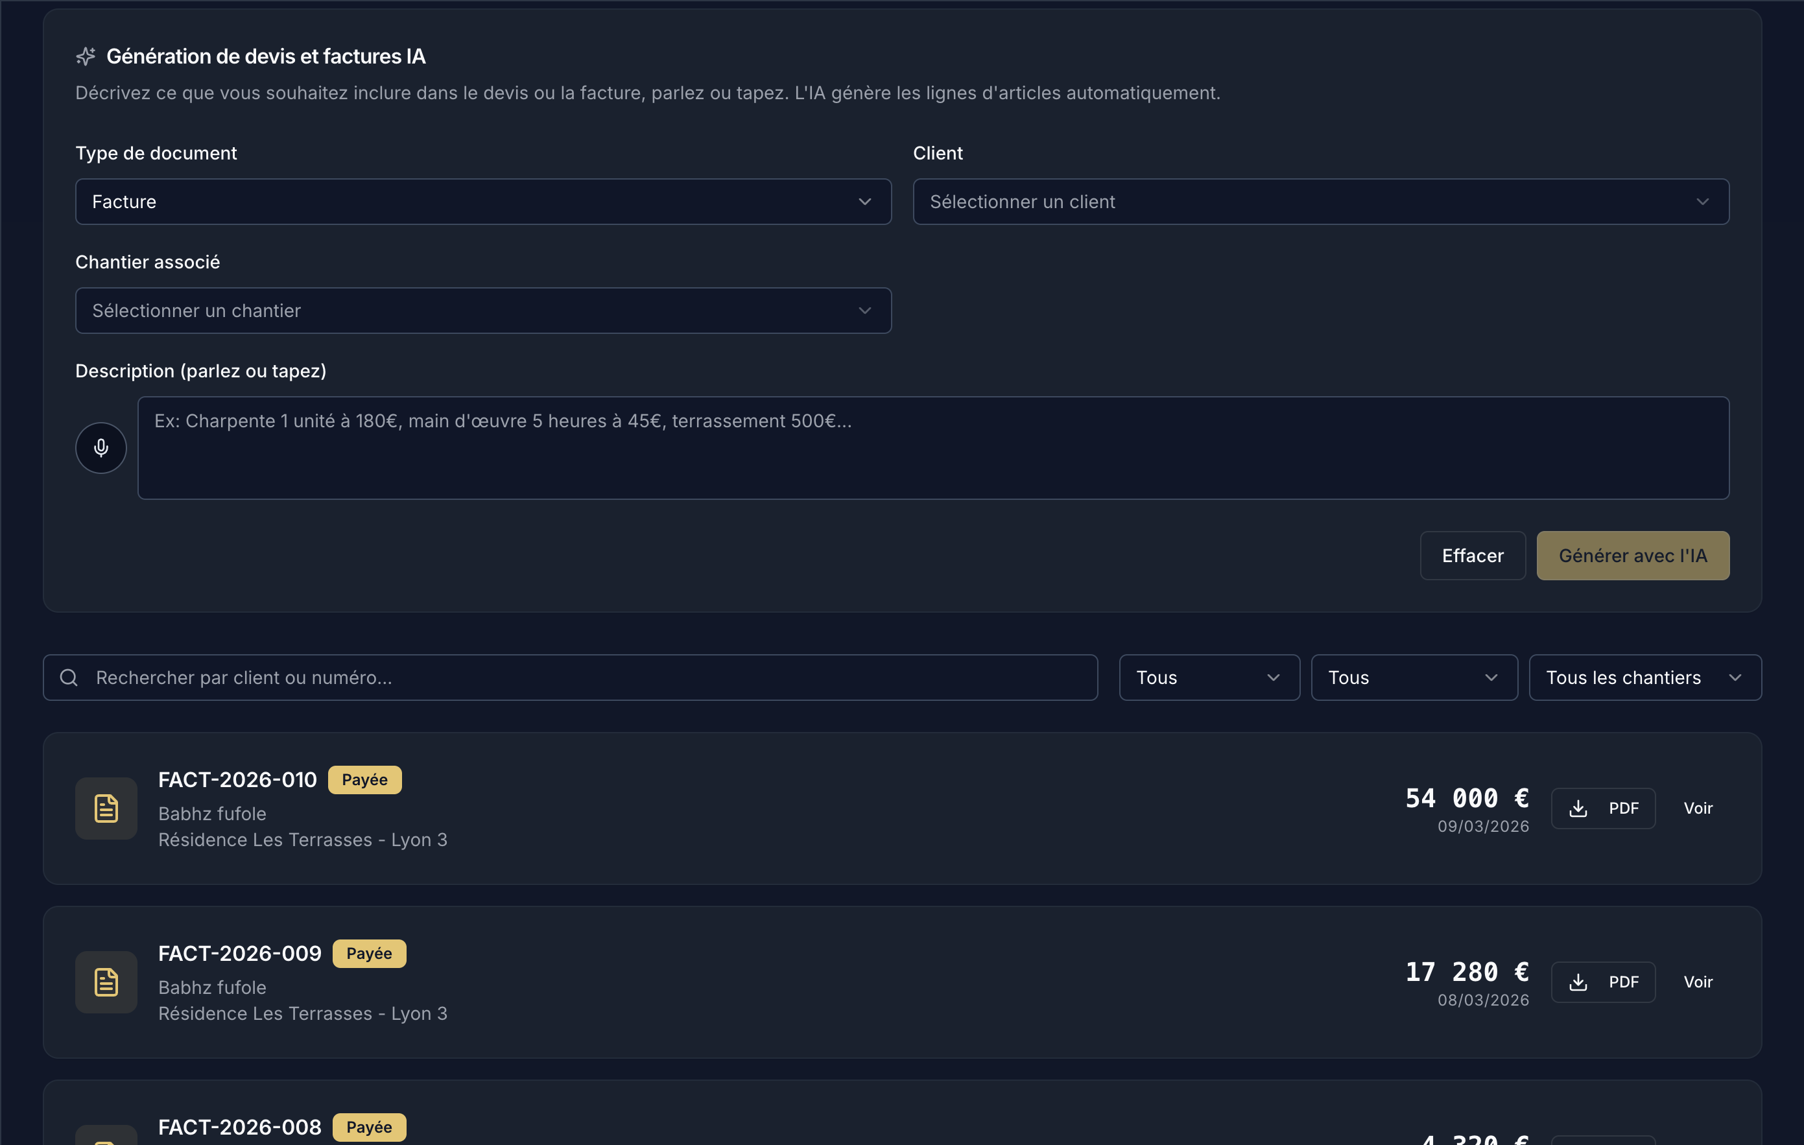Click document icon of FACT-2026-009
1804x1145 pixels.
[x=106, y=982]
